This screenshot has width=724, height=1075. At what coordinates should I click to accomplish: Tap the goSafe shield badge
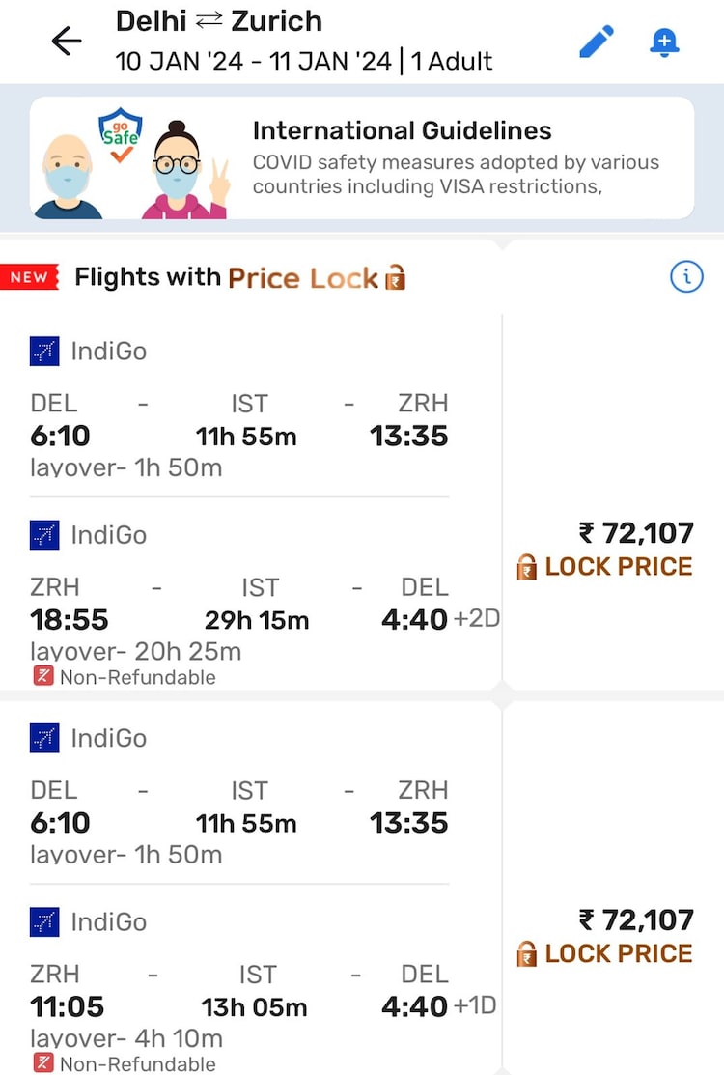(121, 130)
